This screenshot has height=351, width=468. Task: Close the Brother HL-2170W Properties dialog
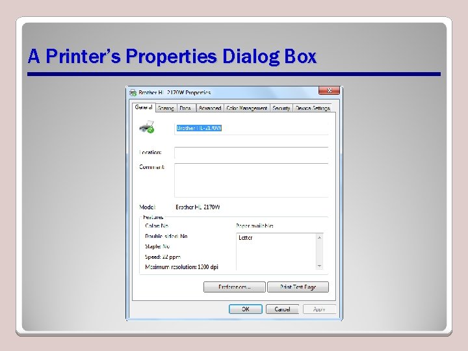(329, 90)
